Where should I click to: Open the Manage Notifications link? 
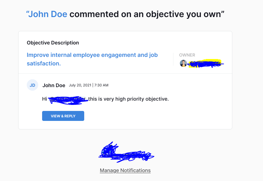(x=125, y=170)
